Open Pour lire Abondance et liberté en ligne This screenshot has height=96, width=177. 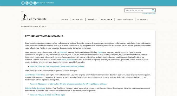[68, 84]
